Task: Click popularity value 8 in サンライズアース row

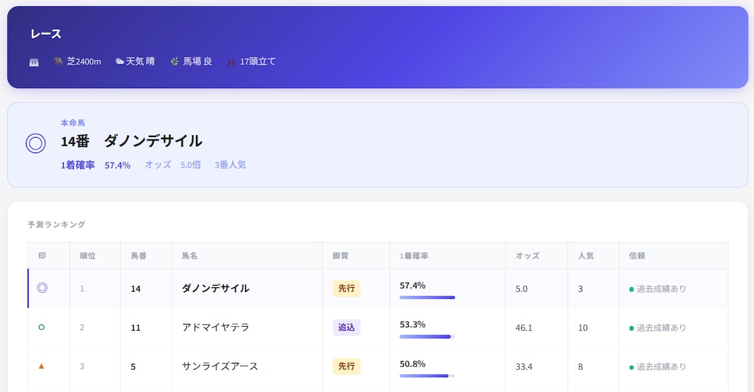Action: (x=580, y=367)
